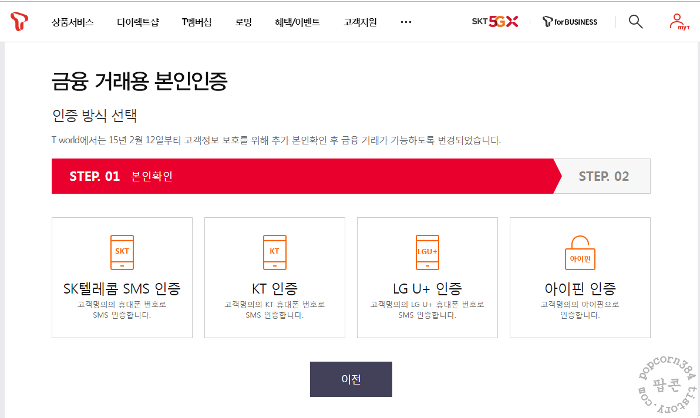This screenshot has width=700, height=418.
Task: Open the myT profile icon
Action: 679,21
